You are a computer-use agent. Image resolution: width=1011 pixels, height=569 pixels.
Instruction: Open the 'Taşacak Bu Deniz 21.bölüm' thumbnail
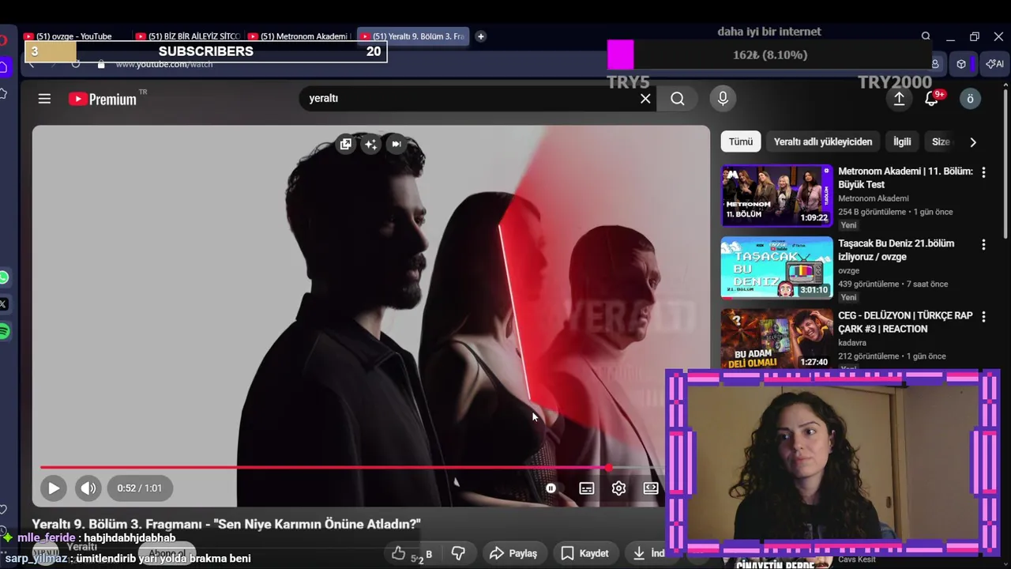[x=776, y=268]
